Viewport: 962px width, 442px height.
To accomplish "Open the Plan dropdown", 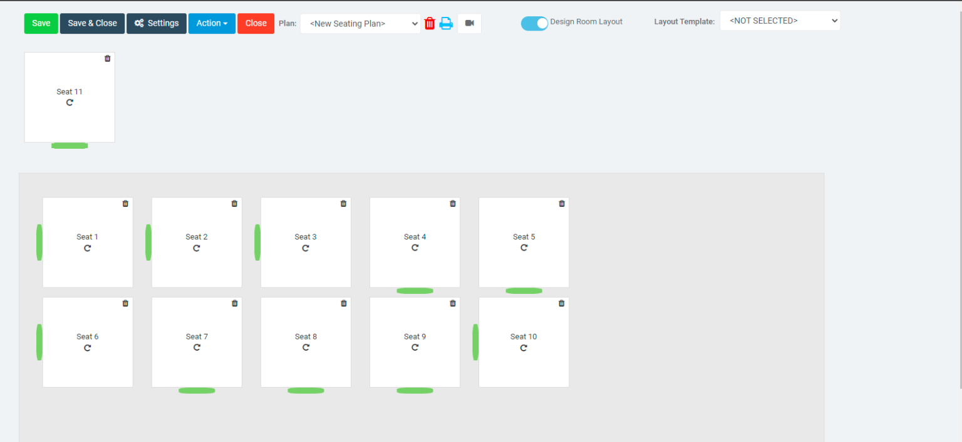I will point(360,23).
